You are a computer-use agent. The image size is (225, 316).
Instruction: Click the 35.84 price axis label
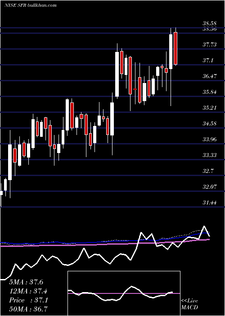(x=210, y=92)
